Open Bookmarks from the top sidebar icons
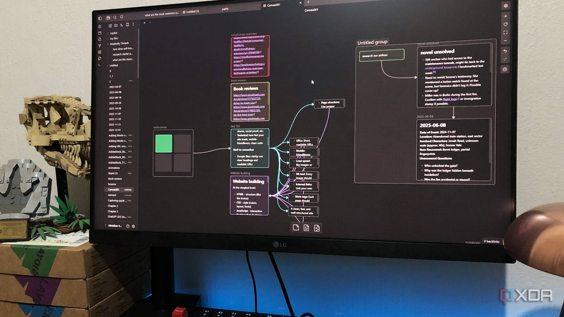 pyautogui.click(x=122, y=17)
